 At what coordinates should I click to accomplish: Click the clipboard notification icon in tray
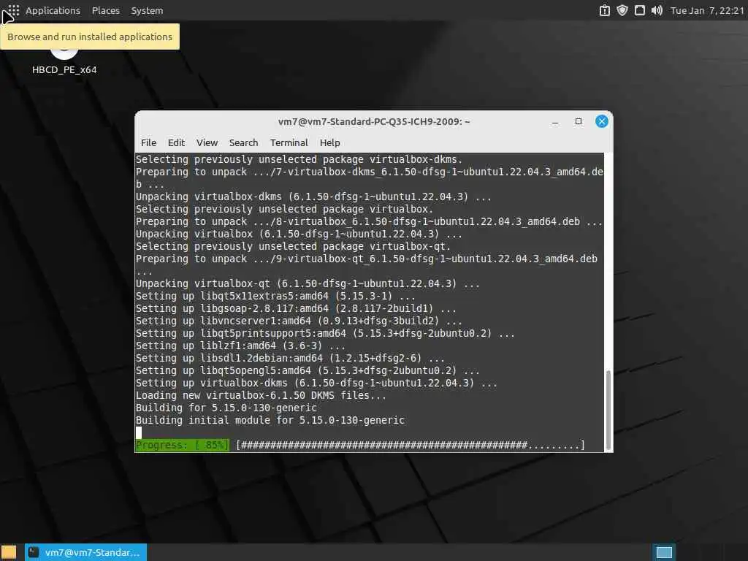[x=604, y=10]
